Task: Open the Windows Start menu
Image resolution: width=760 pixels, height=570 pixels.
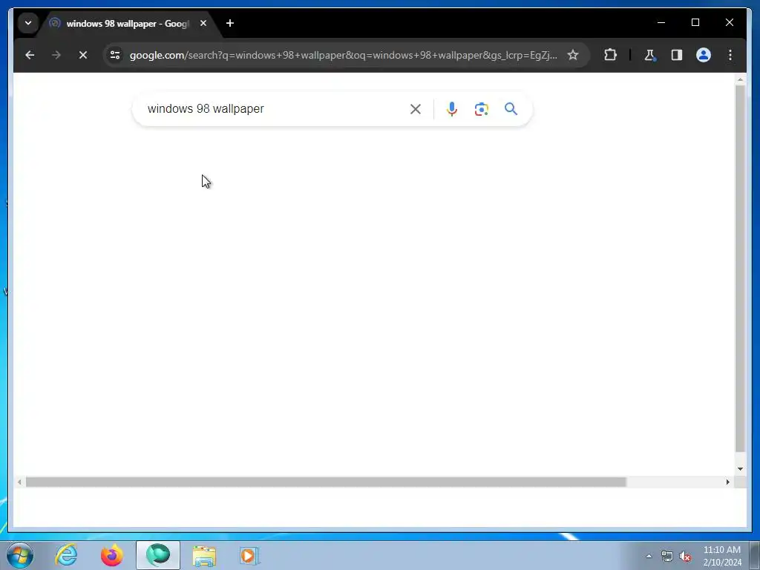Action: [x=20, y=555]
